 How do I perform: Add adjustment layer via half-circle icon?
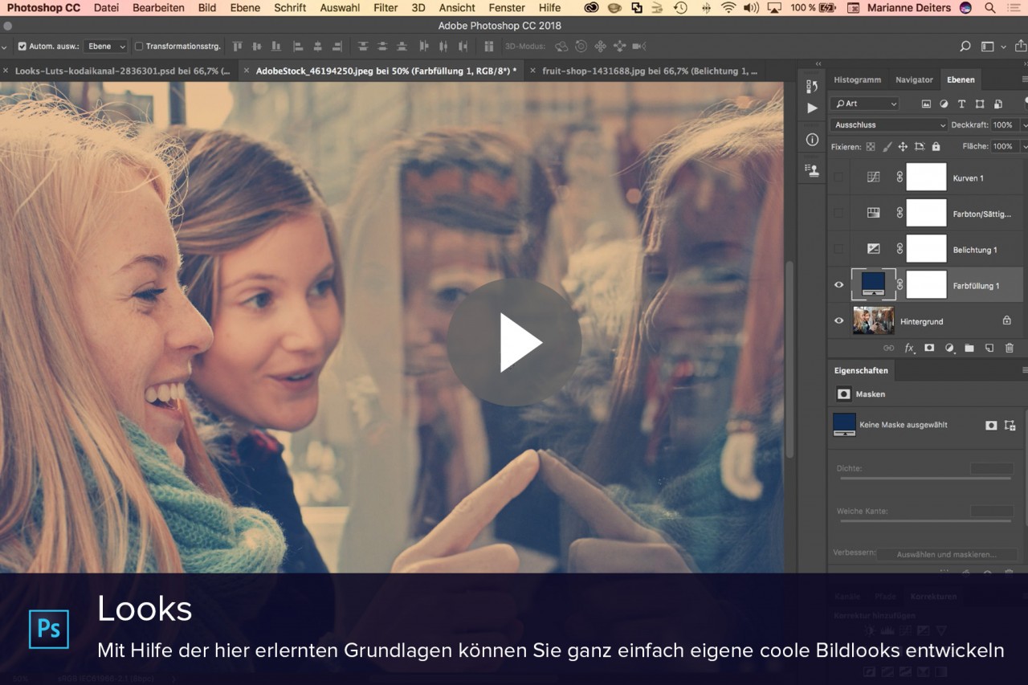949,348
